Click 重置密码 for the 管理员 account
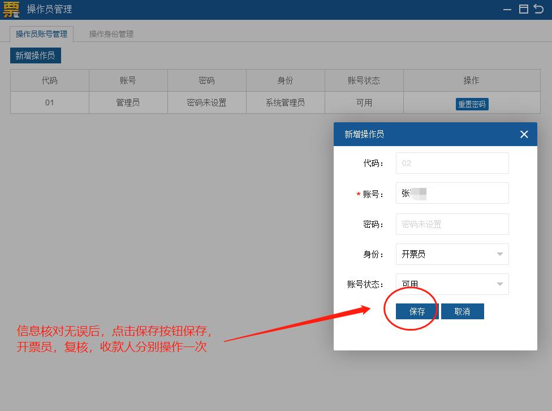 point(472,104)
